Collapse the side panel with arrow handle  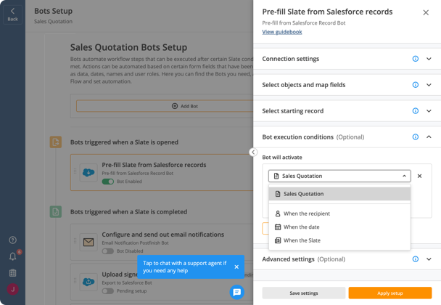[x=253, y=152]
